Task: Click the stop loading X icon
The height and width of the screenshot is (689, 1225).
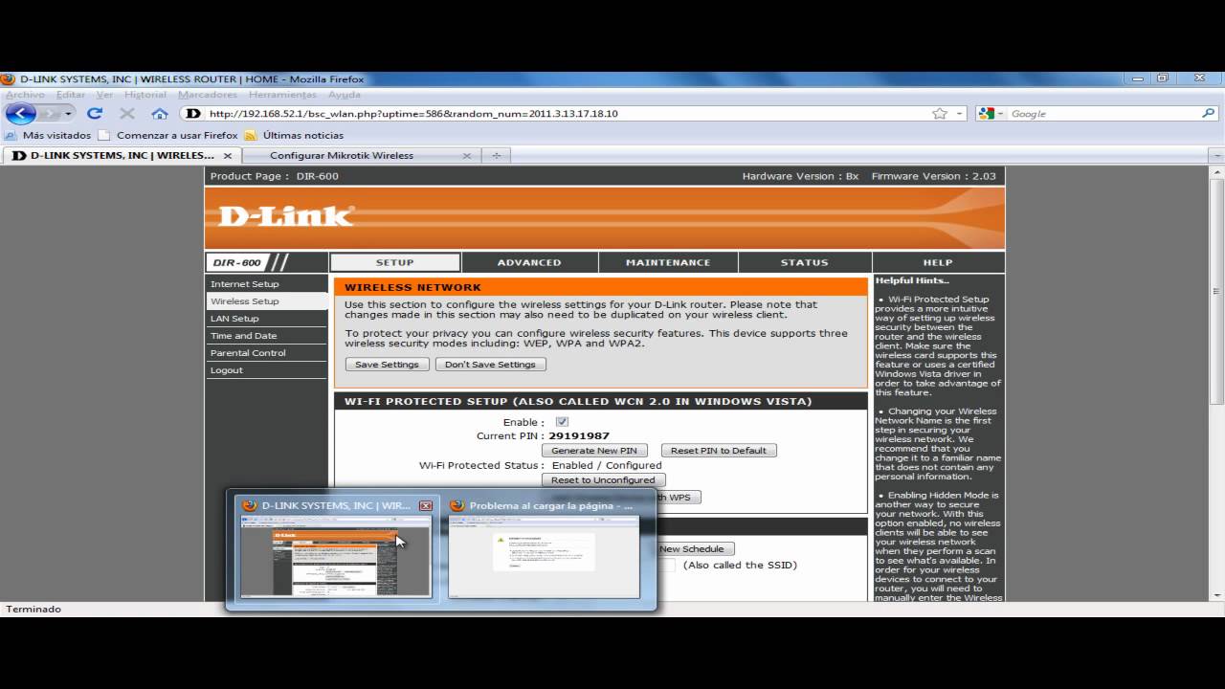Action: [x=126, y=114]
